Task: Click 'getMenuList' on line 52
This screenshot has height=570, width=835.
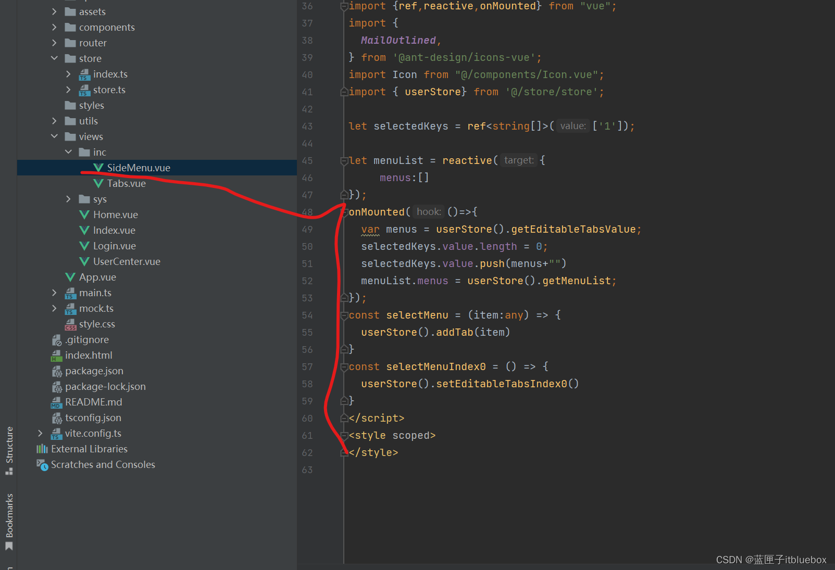Action: point(577,281)
